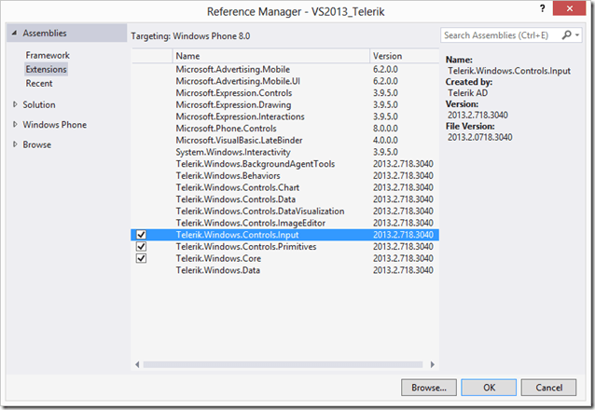Select Telerik.Windows.Controls.ImageEditor row
The image size is (595, 410).
pos(285,223)
